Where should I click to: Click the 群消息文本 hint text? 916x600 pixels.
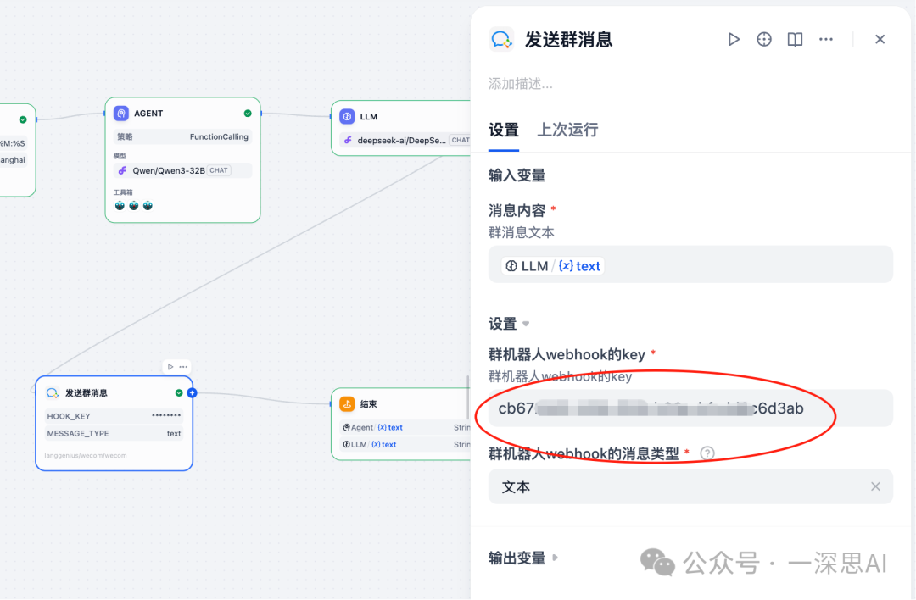pos(521,232)
